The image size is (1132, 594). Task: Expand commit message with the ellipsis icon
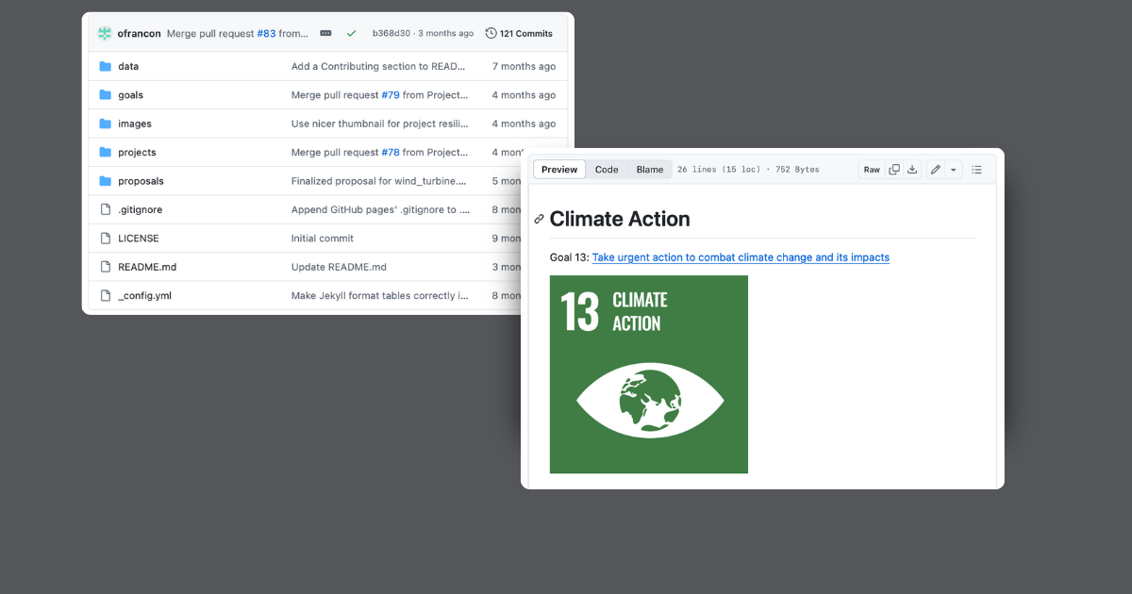[325, 33]
